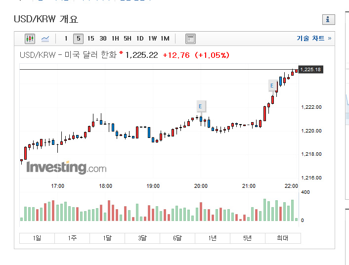Image resolution: width=349 pixels, height=265 pixels.
Task: Select the 1일 range tab
Action: coord(37,238)
